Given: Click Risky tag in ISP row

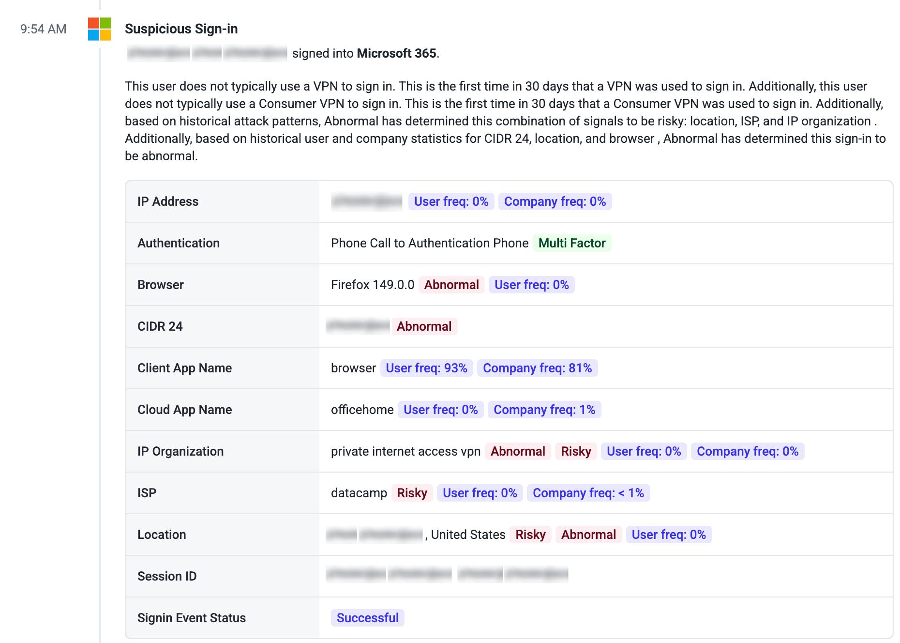Looking at the screenshot, I should pos(412,493).
